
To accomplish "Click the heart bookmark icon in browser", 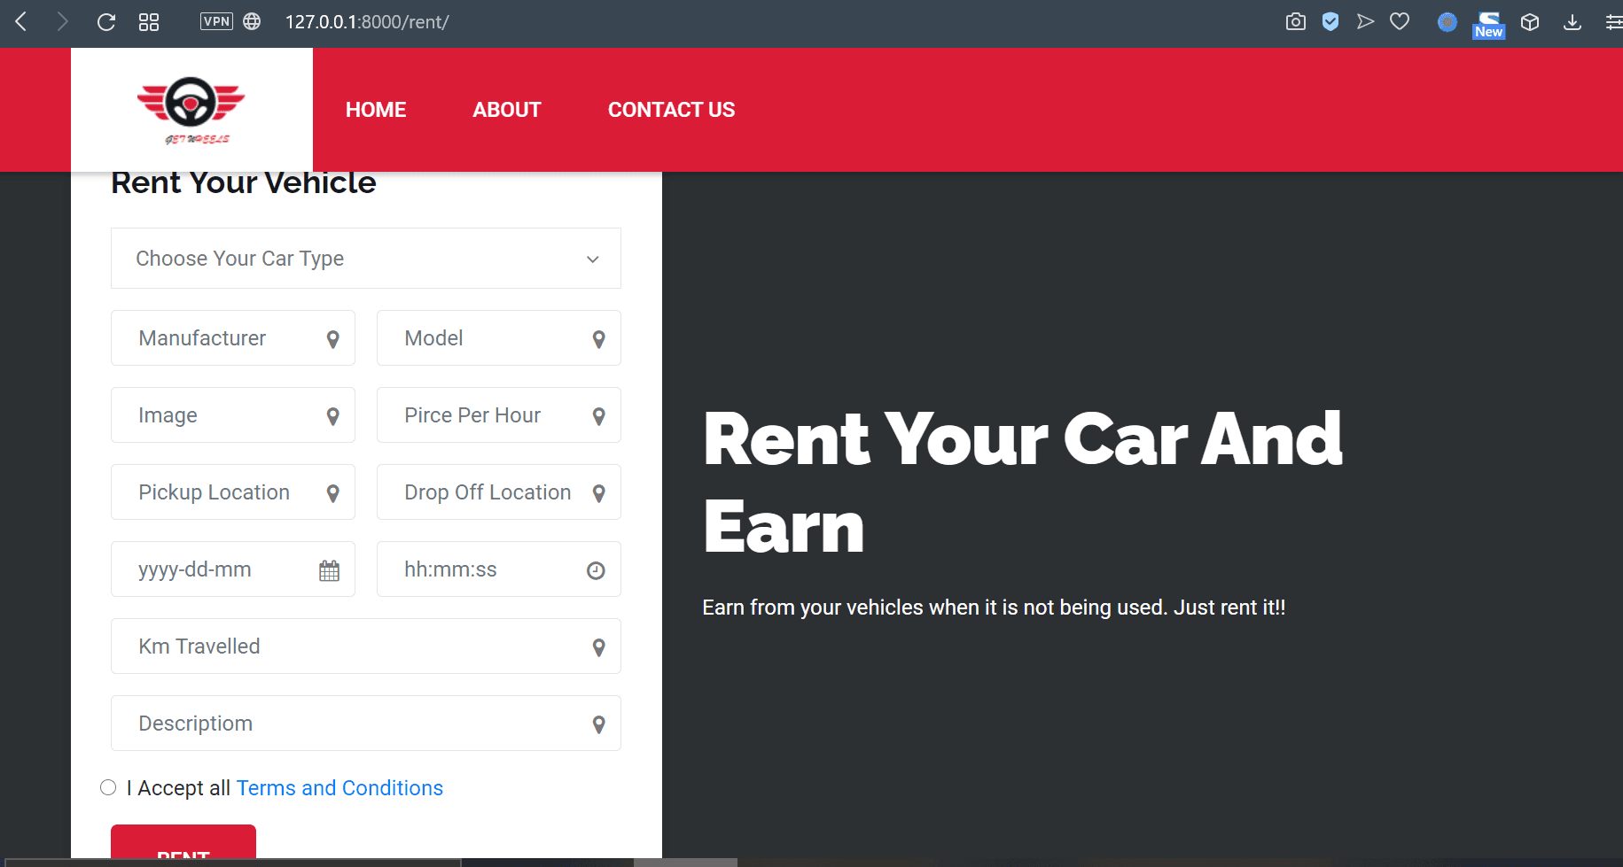I will [1400, 22].
